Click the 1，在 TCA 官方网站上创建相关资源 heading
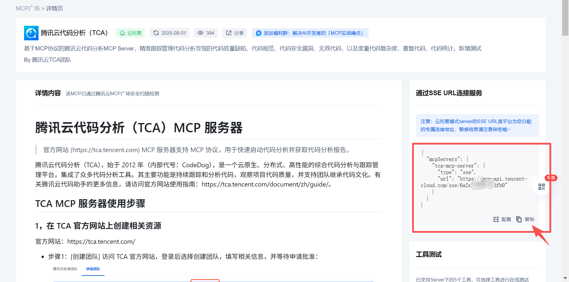Screen dimensions: 569x282 [x=98, y=226]
